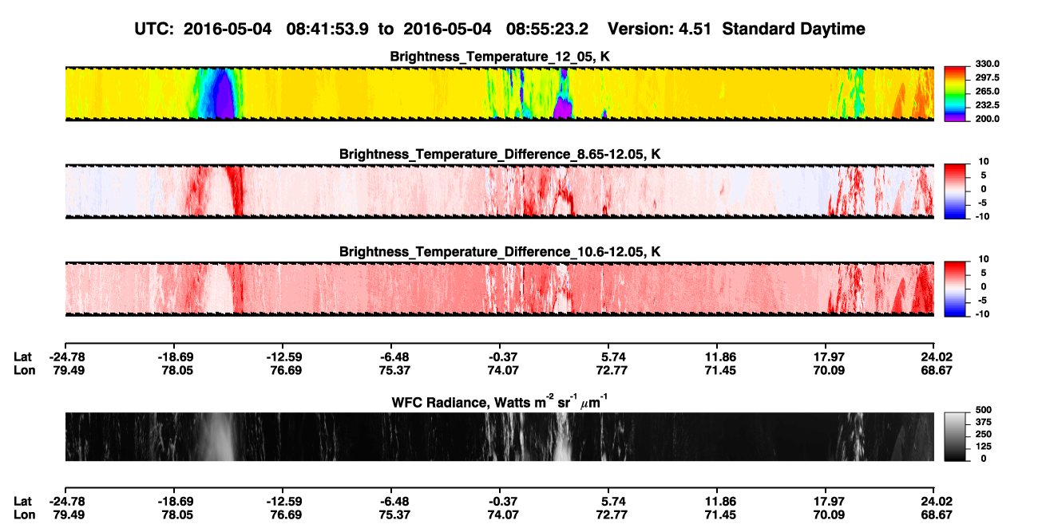Image resolution: width=1038 pixels, height=532 pixels.
Task: Click the 200.0 colorbar label
Action: [x=987, y=118]
